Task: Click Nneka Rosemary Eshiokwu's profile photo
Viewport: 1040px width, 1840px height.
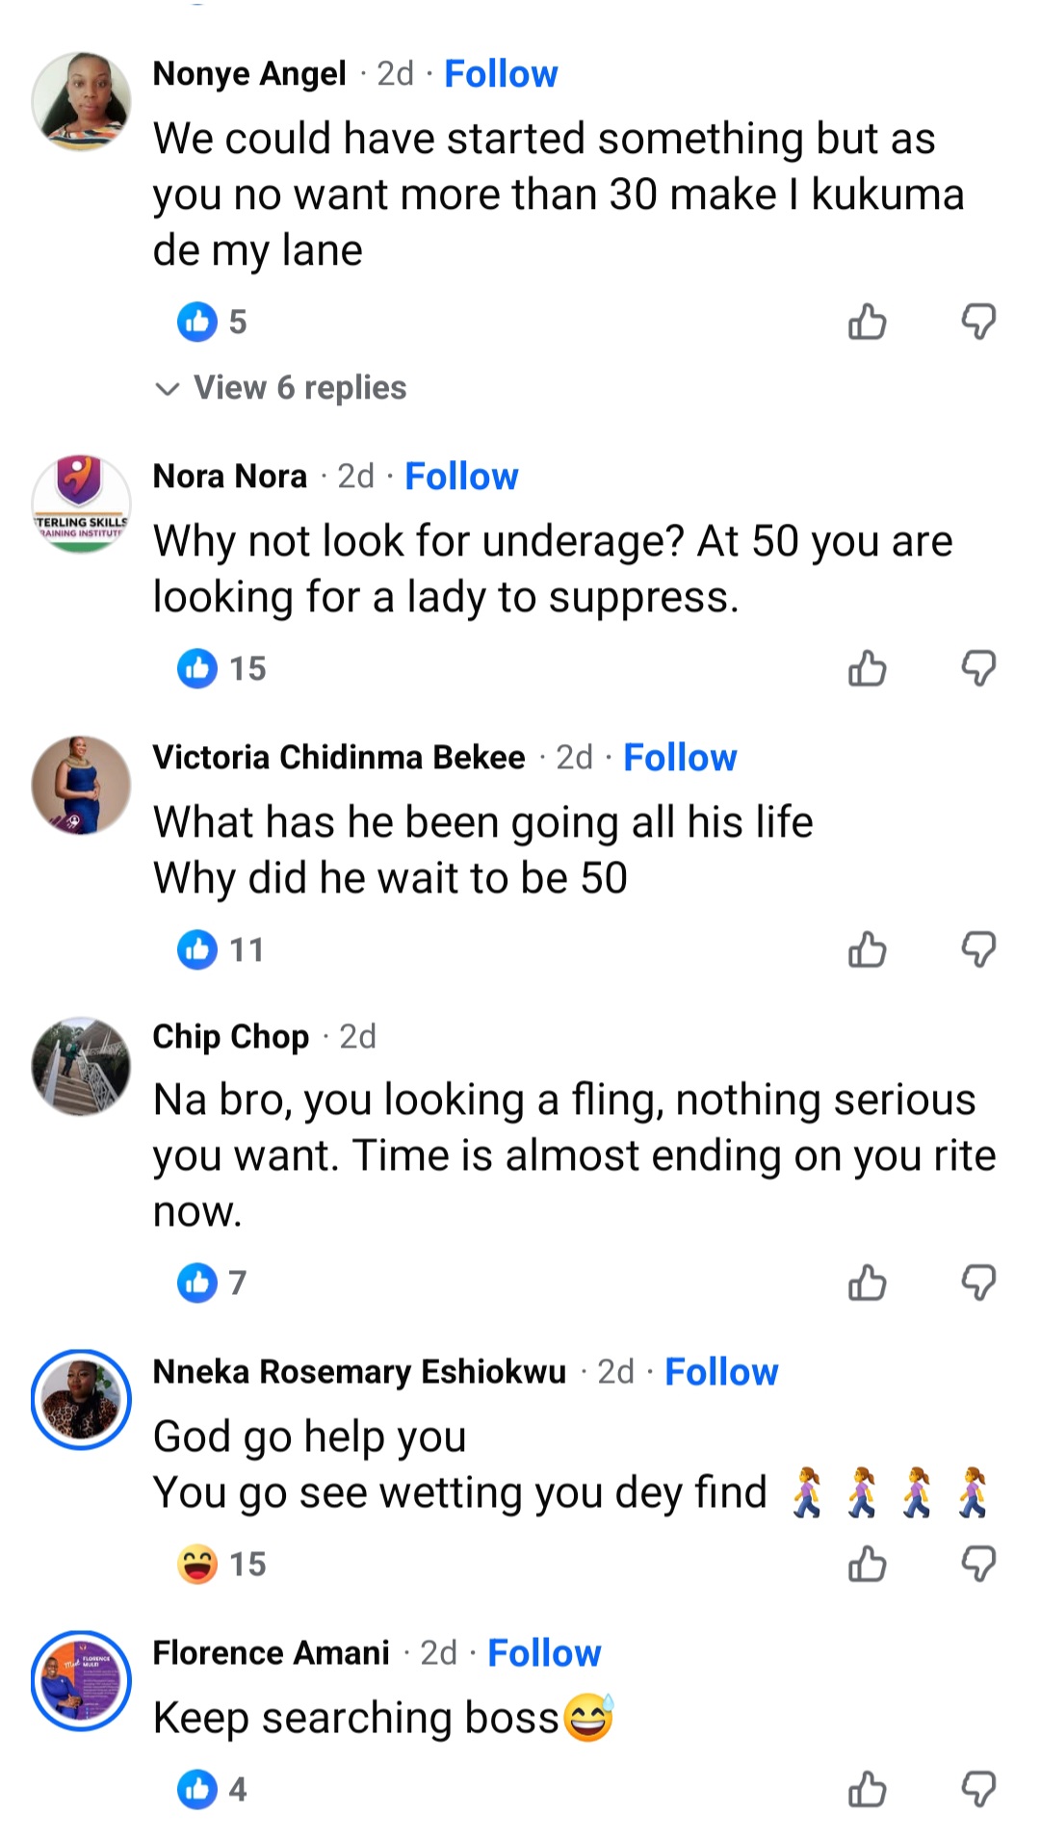Action: pyautogui.click(x=81, y=1399)
